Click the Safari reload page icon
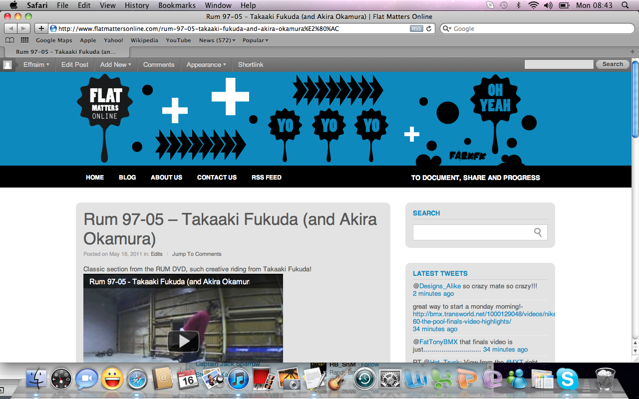The width and height of the screenshot is (639, 399). click(x=429, y=28)
